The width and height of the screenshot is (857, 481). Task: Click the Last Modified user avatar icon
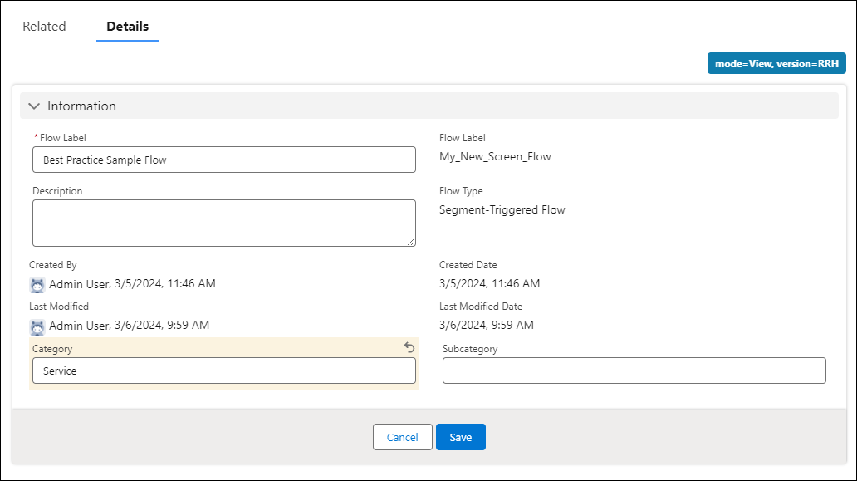click(x=37, y=326)
